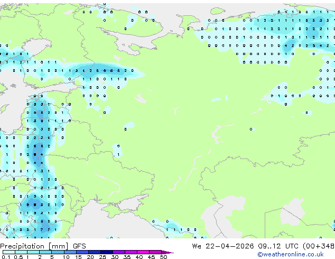Click the '20' legend scale value

pyautogui.click(x=90, y=257)
